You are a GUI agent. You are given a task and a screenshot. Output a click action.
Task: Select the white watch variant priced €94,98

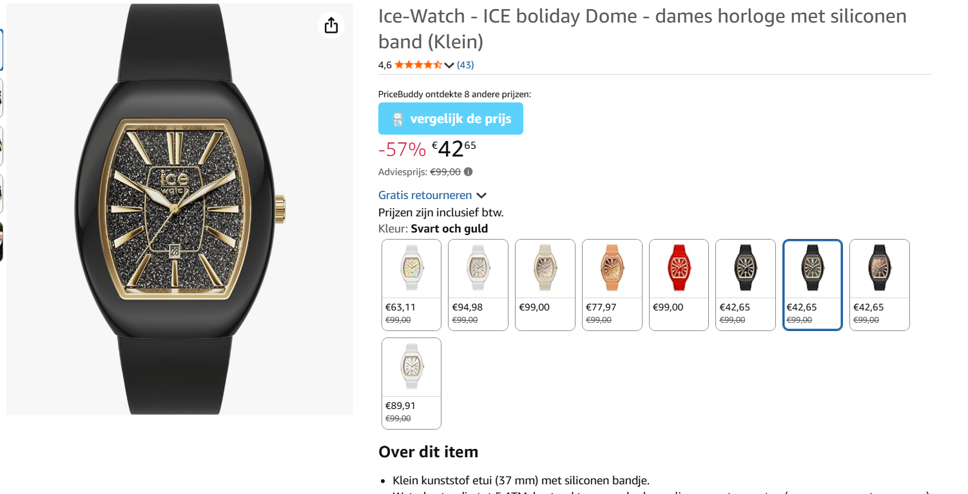478,269
